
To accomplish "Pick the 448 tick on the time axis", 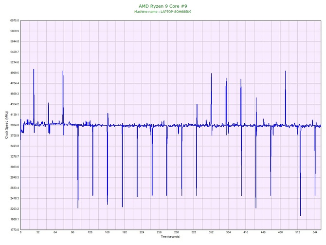I will click(263, 232).
